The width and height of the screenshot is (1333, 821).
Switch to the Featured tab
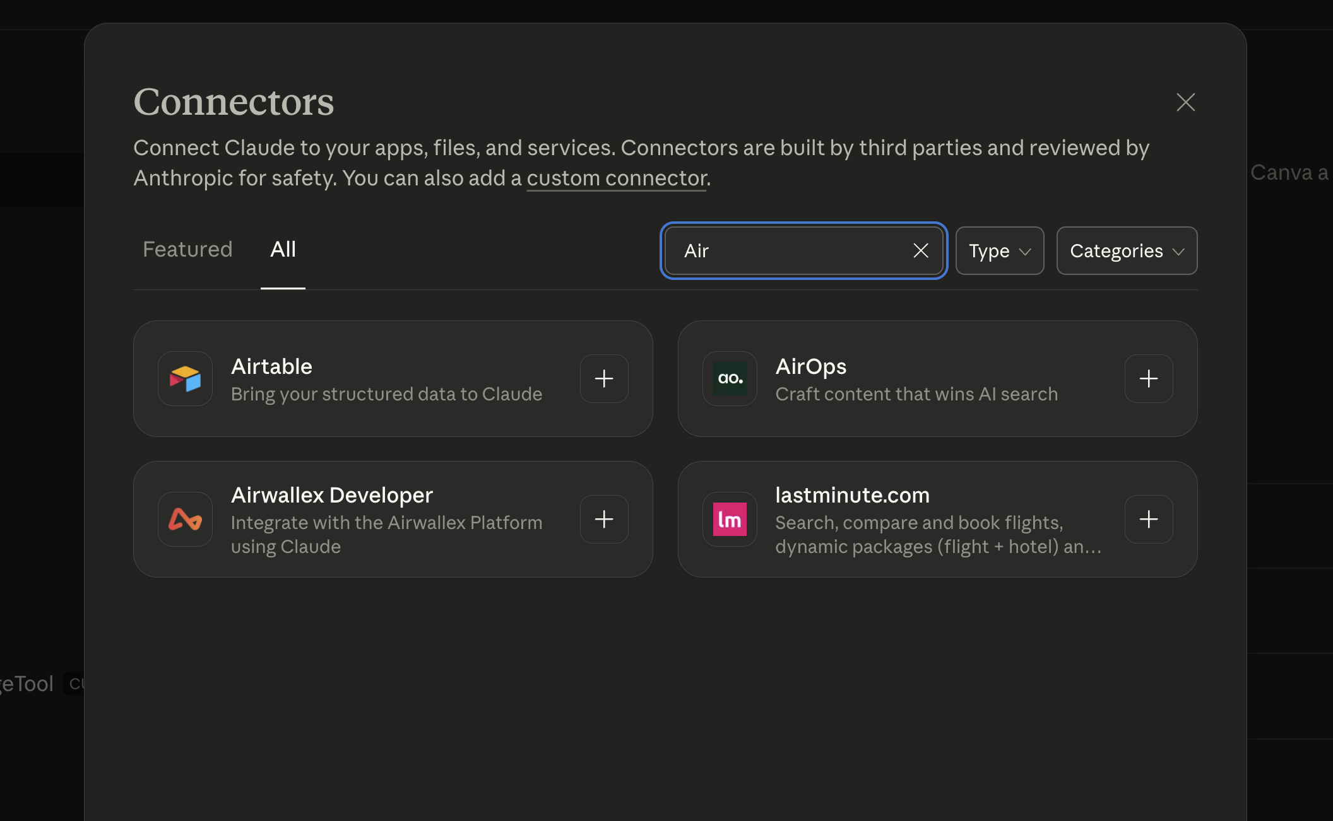tap(187, 250)
